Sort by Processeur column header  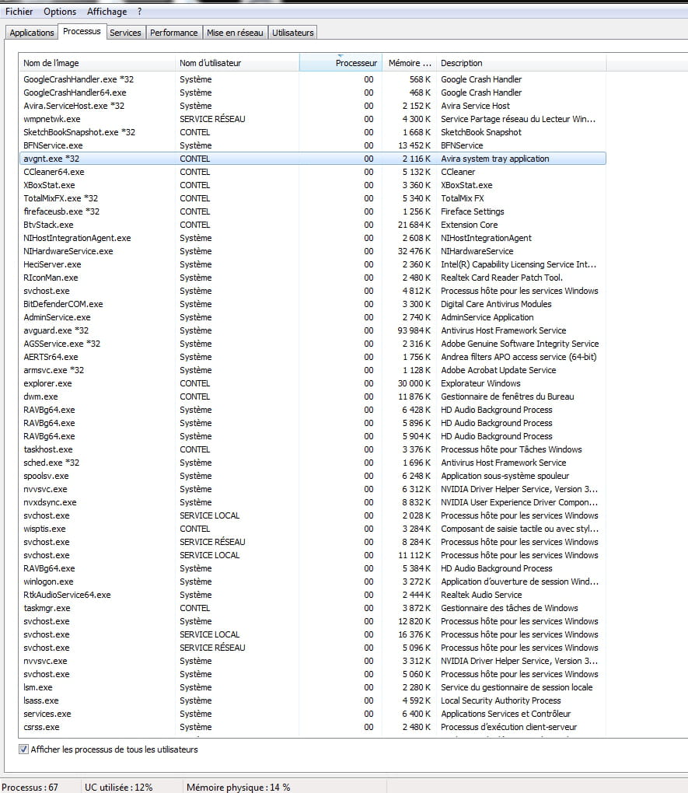pyautogui.click(x=341, y=63)
